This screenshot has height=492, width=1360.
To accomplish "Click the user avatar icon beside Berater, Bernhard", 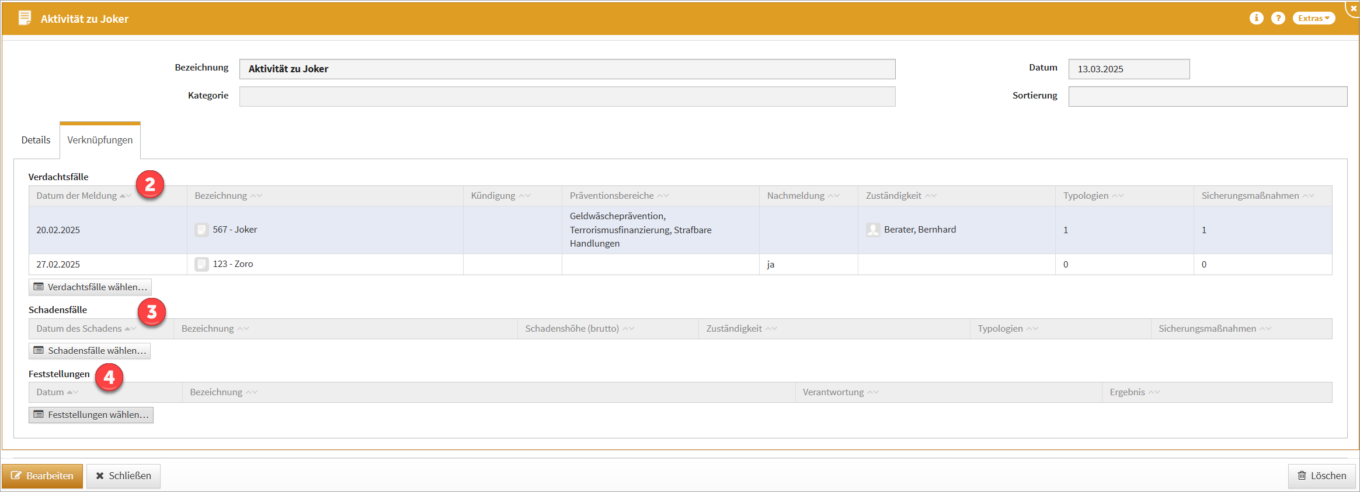I will pos(873,230).
